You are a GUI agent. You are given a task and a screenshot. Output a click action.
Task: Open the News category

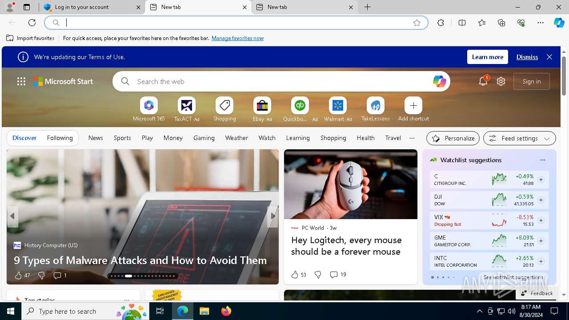point(96,138)
